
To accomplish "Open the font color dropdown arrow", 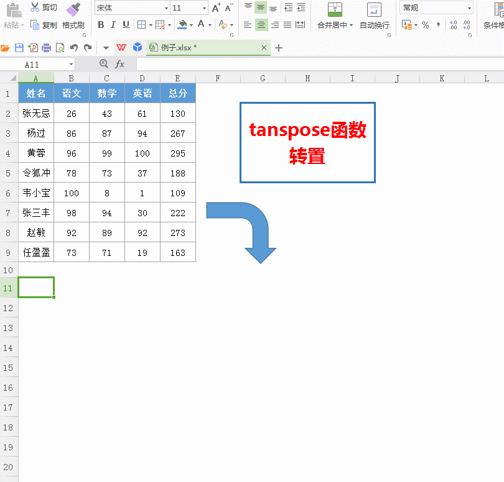I will pos(210,25).
